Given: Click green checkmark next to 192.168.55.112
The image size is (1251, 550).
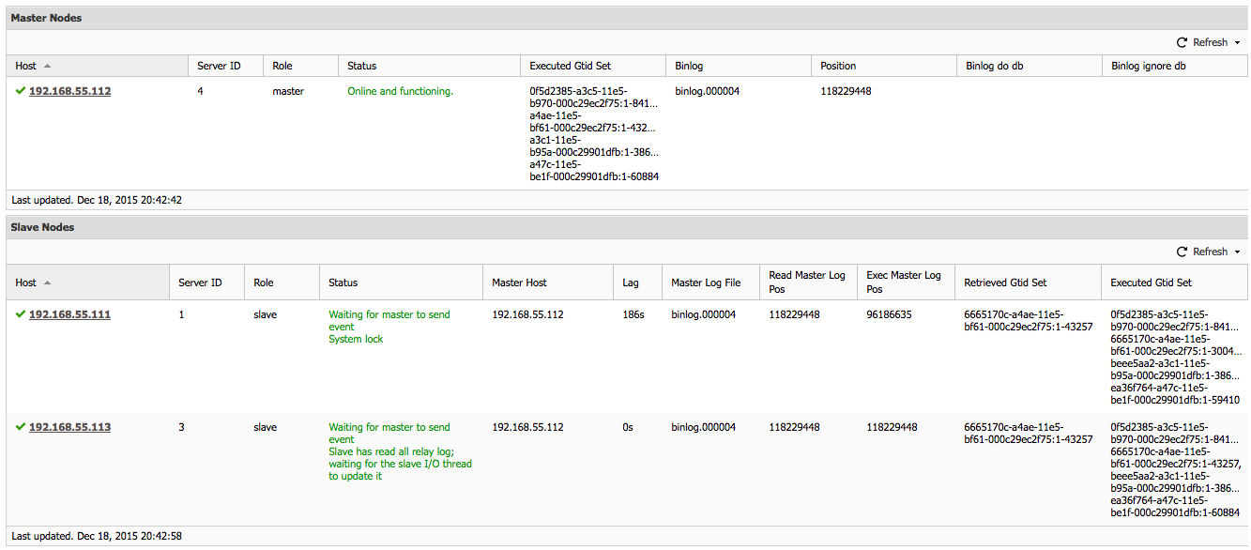Looking at the screenshot, I should click(x=21, y=91).
